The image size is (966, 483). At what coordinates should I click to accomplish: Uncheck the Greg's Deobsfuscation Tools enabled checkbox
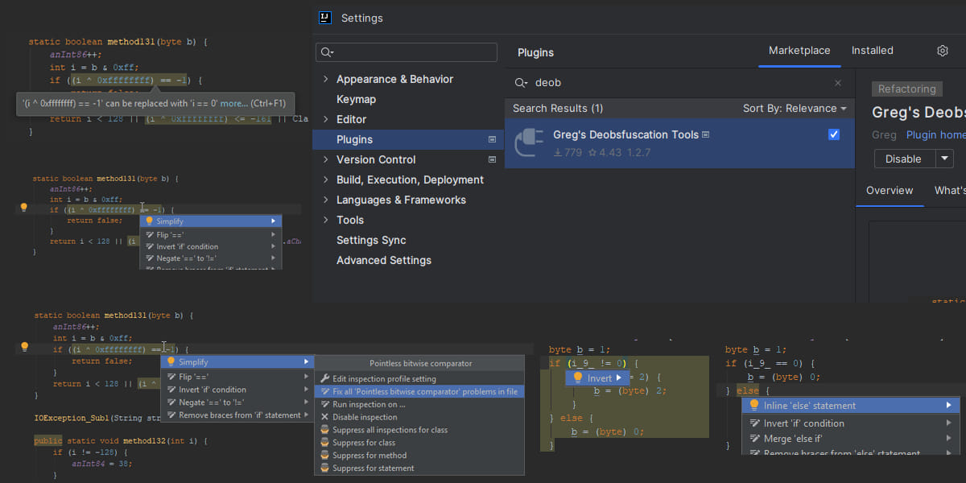(x=833, y=134)
